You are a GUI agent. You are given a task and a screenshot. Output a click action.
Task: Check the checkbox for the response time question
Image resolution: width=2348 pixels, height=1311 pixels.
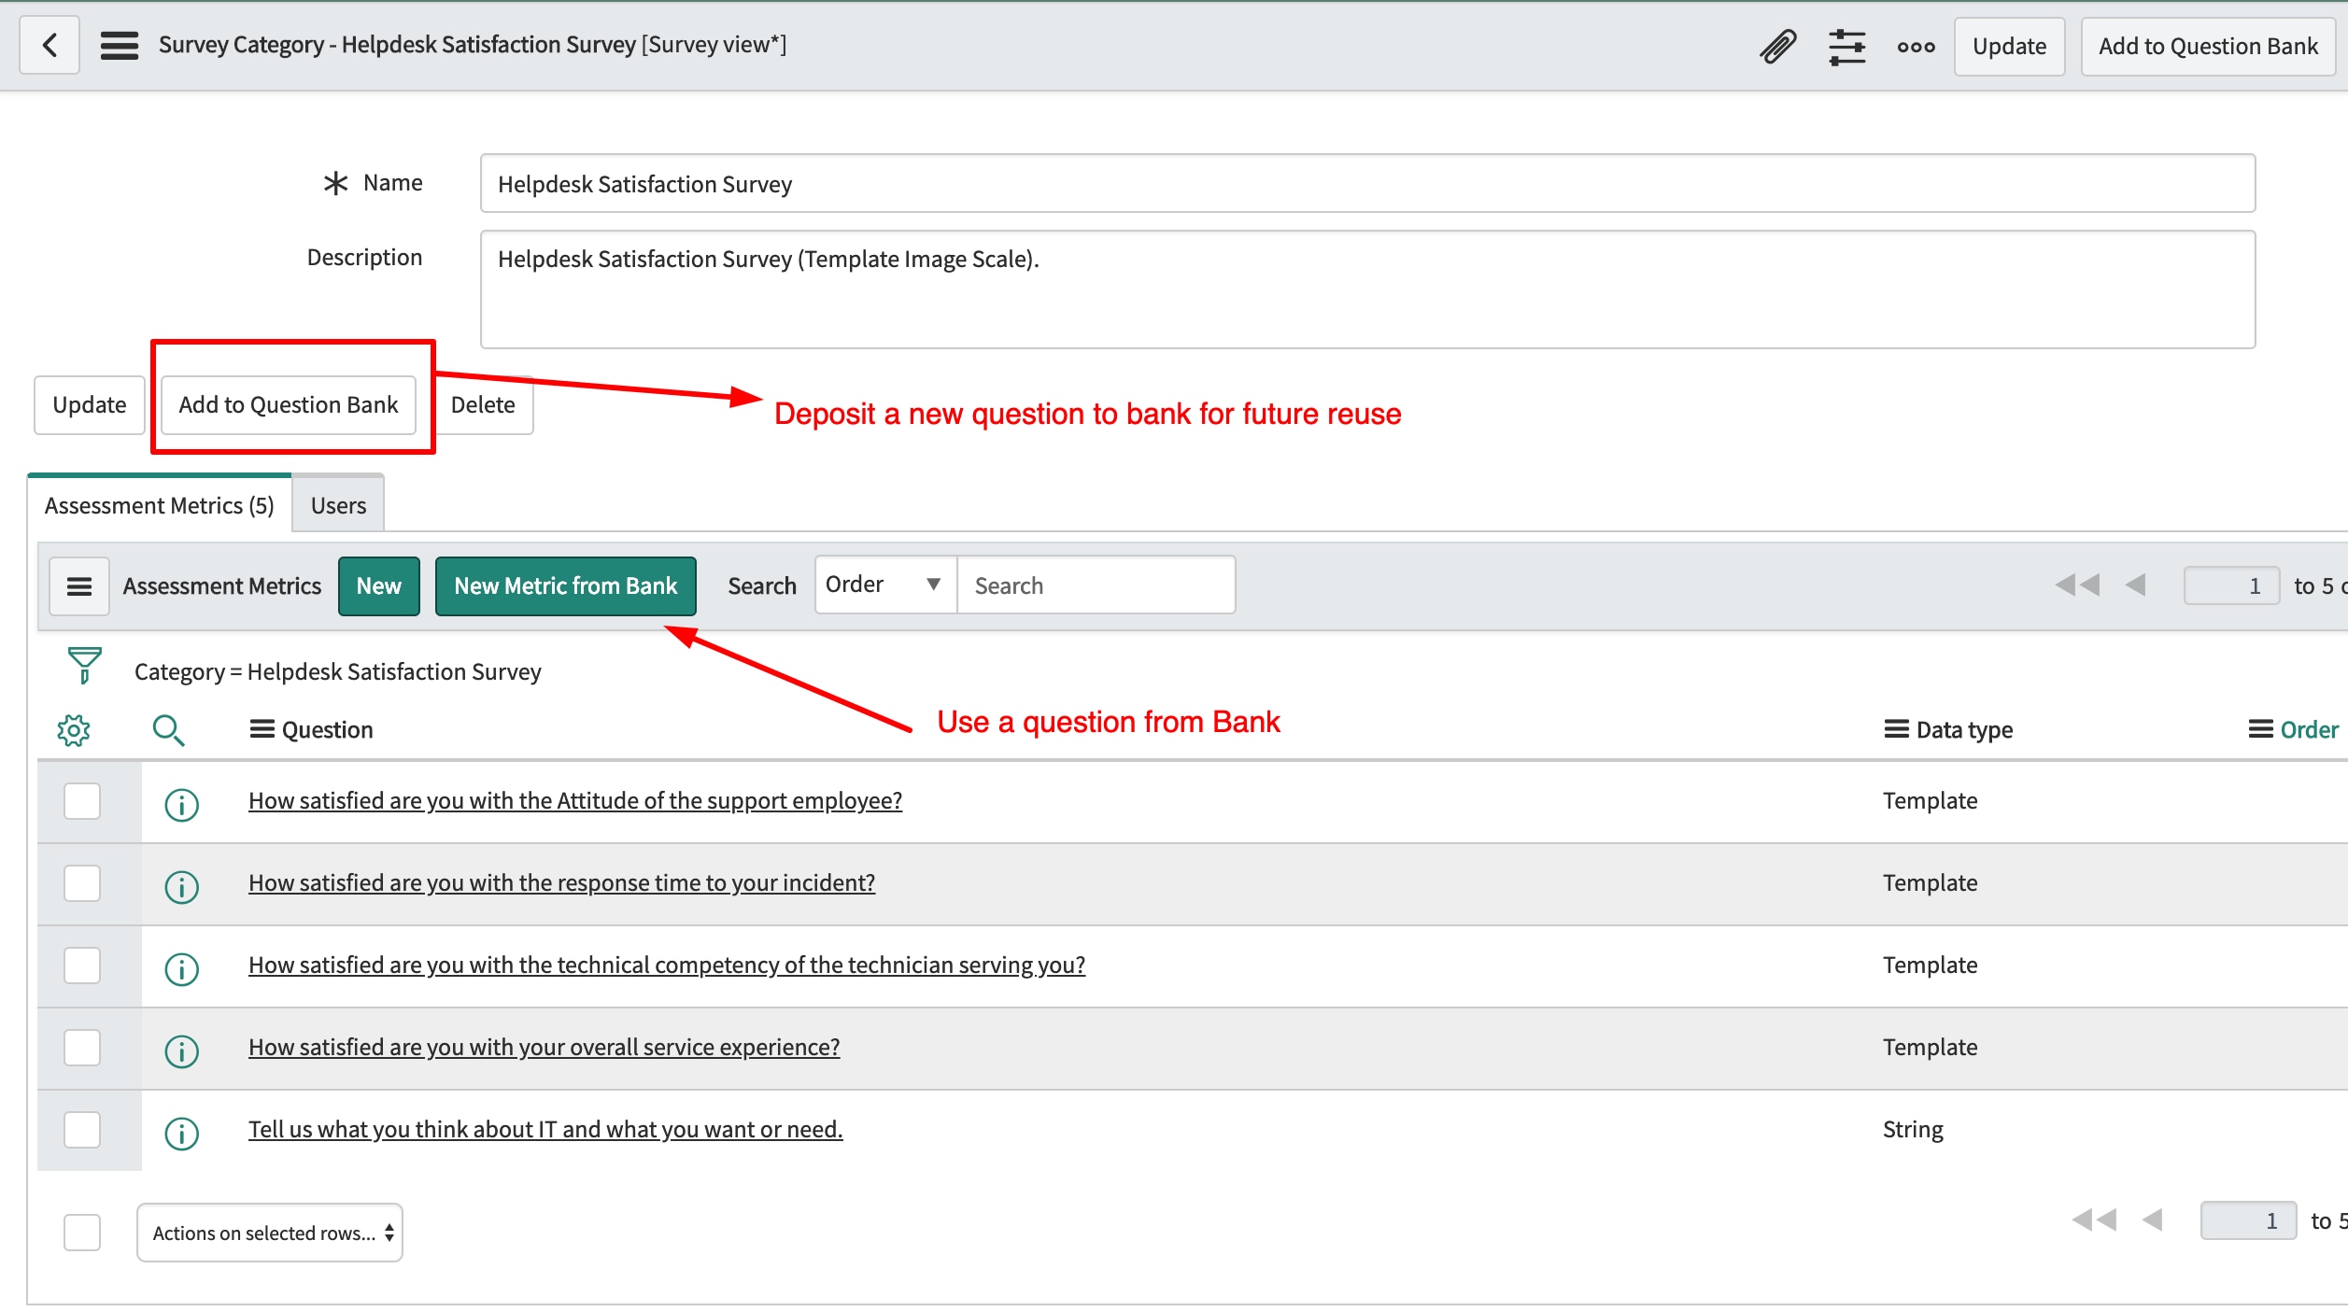82,883
